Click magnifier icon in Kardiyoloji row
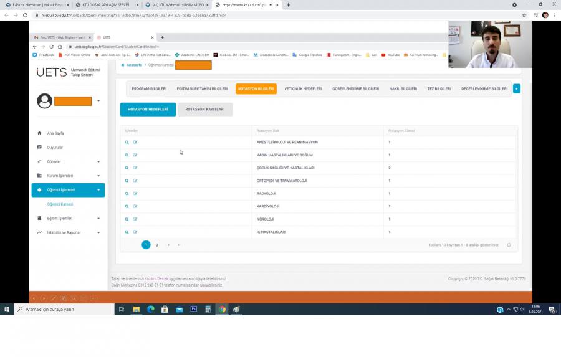This screenshot has width=561, height=357. (x=127, y=206)
